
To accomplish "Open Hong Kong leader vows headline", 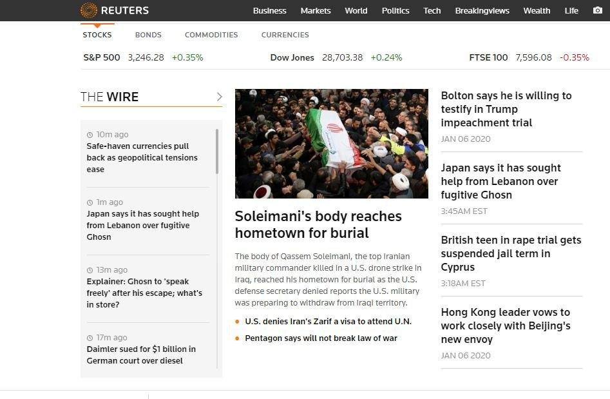I will point(506,326).
